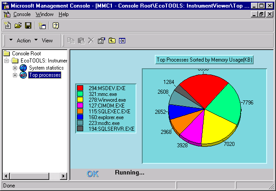Expand the System statistics node
This screenshot has height=191, width=276.
pos(15,68)
